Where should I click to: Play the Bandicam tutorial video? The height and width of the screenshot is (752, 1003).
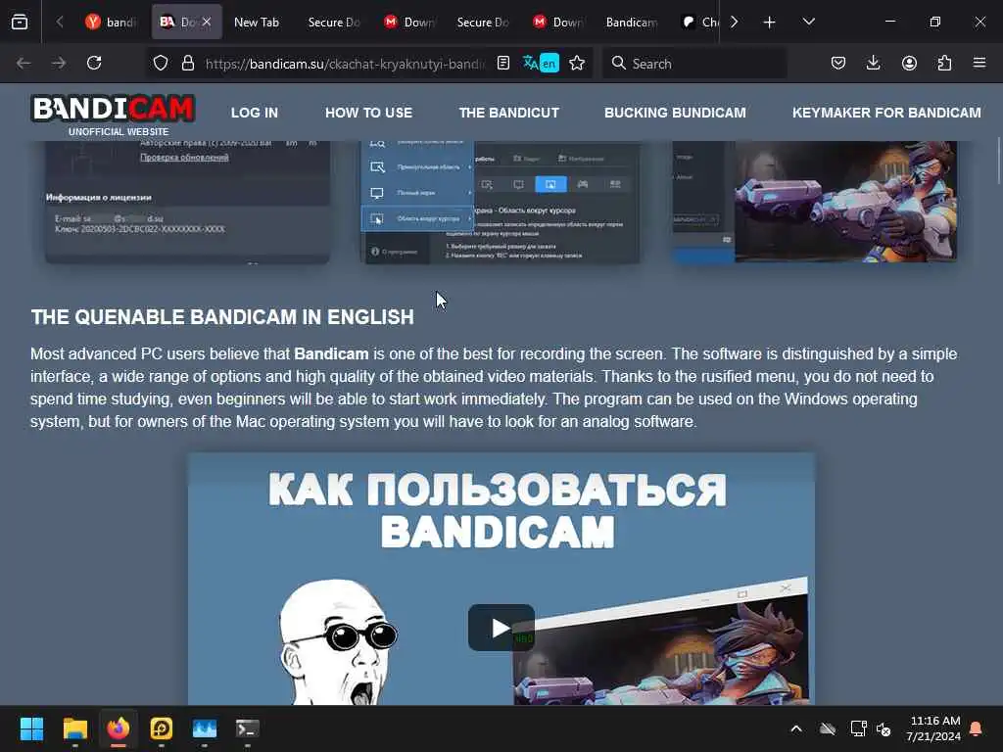(501, 628)
